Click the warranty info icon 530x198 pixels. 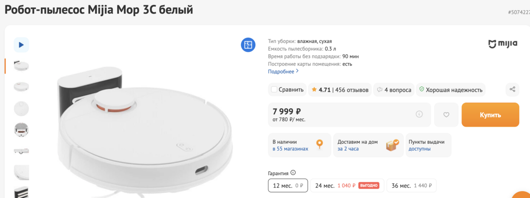click(293, 173)
